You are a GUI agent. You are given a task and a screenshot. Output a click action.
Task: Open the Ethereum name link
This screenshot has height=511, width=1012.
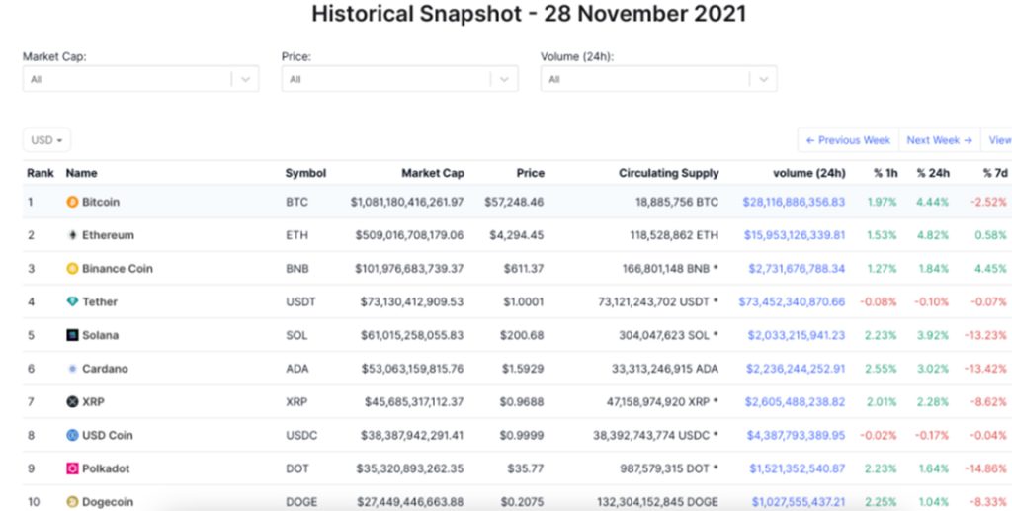108,235
